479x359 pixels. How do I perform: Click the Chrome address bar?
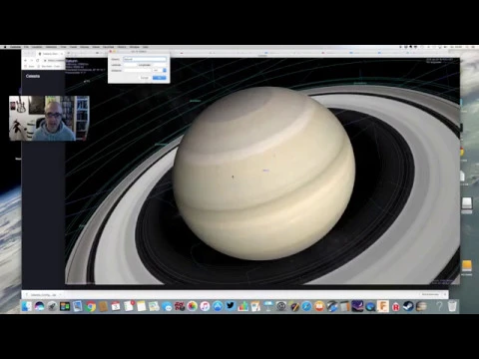pyautogui.click(x=53, y=60)
